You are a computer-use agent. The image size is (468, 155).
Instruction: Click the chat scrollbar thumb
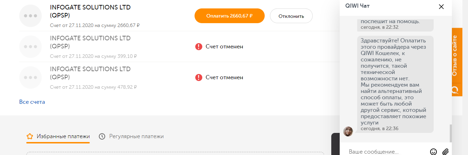click(x=450, y=133)
